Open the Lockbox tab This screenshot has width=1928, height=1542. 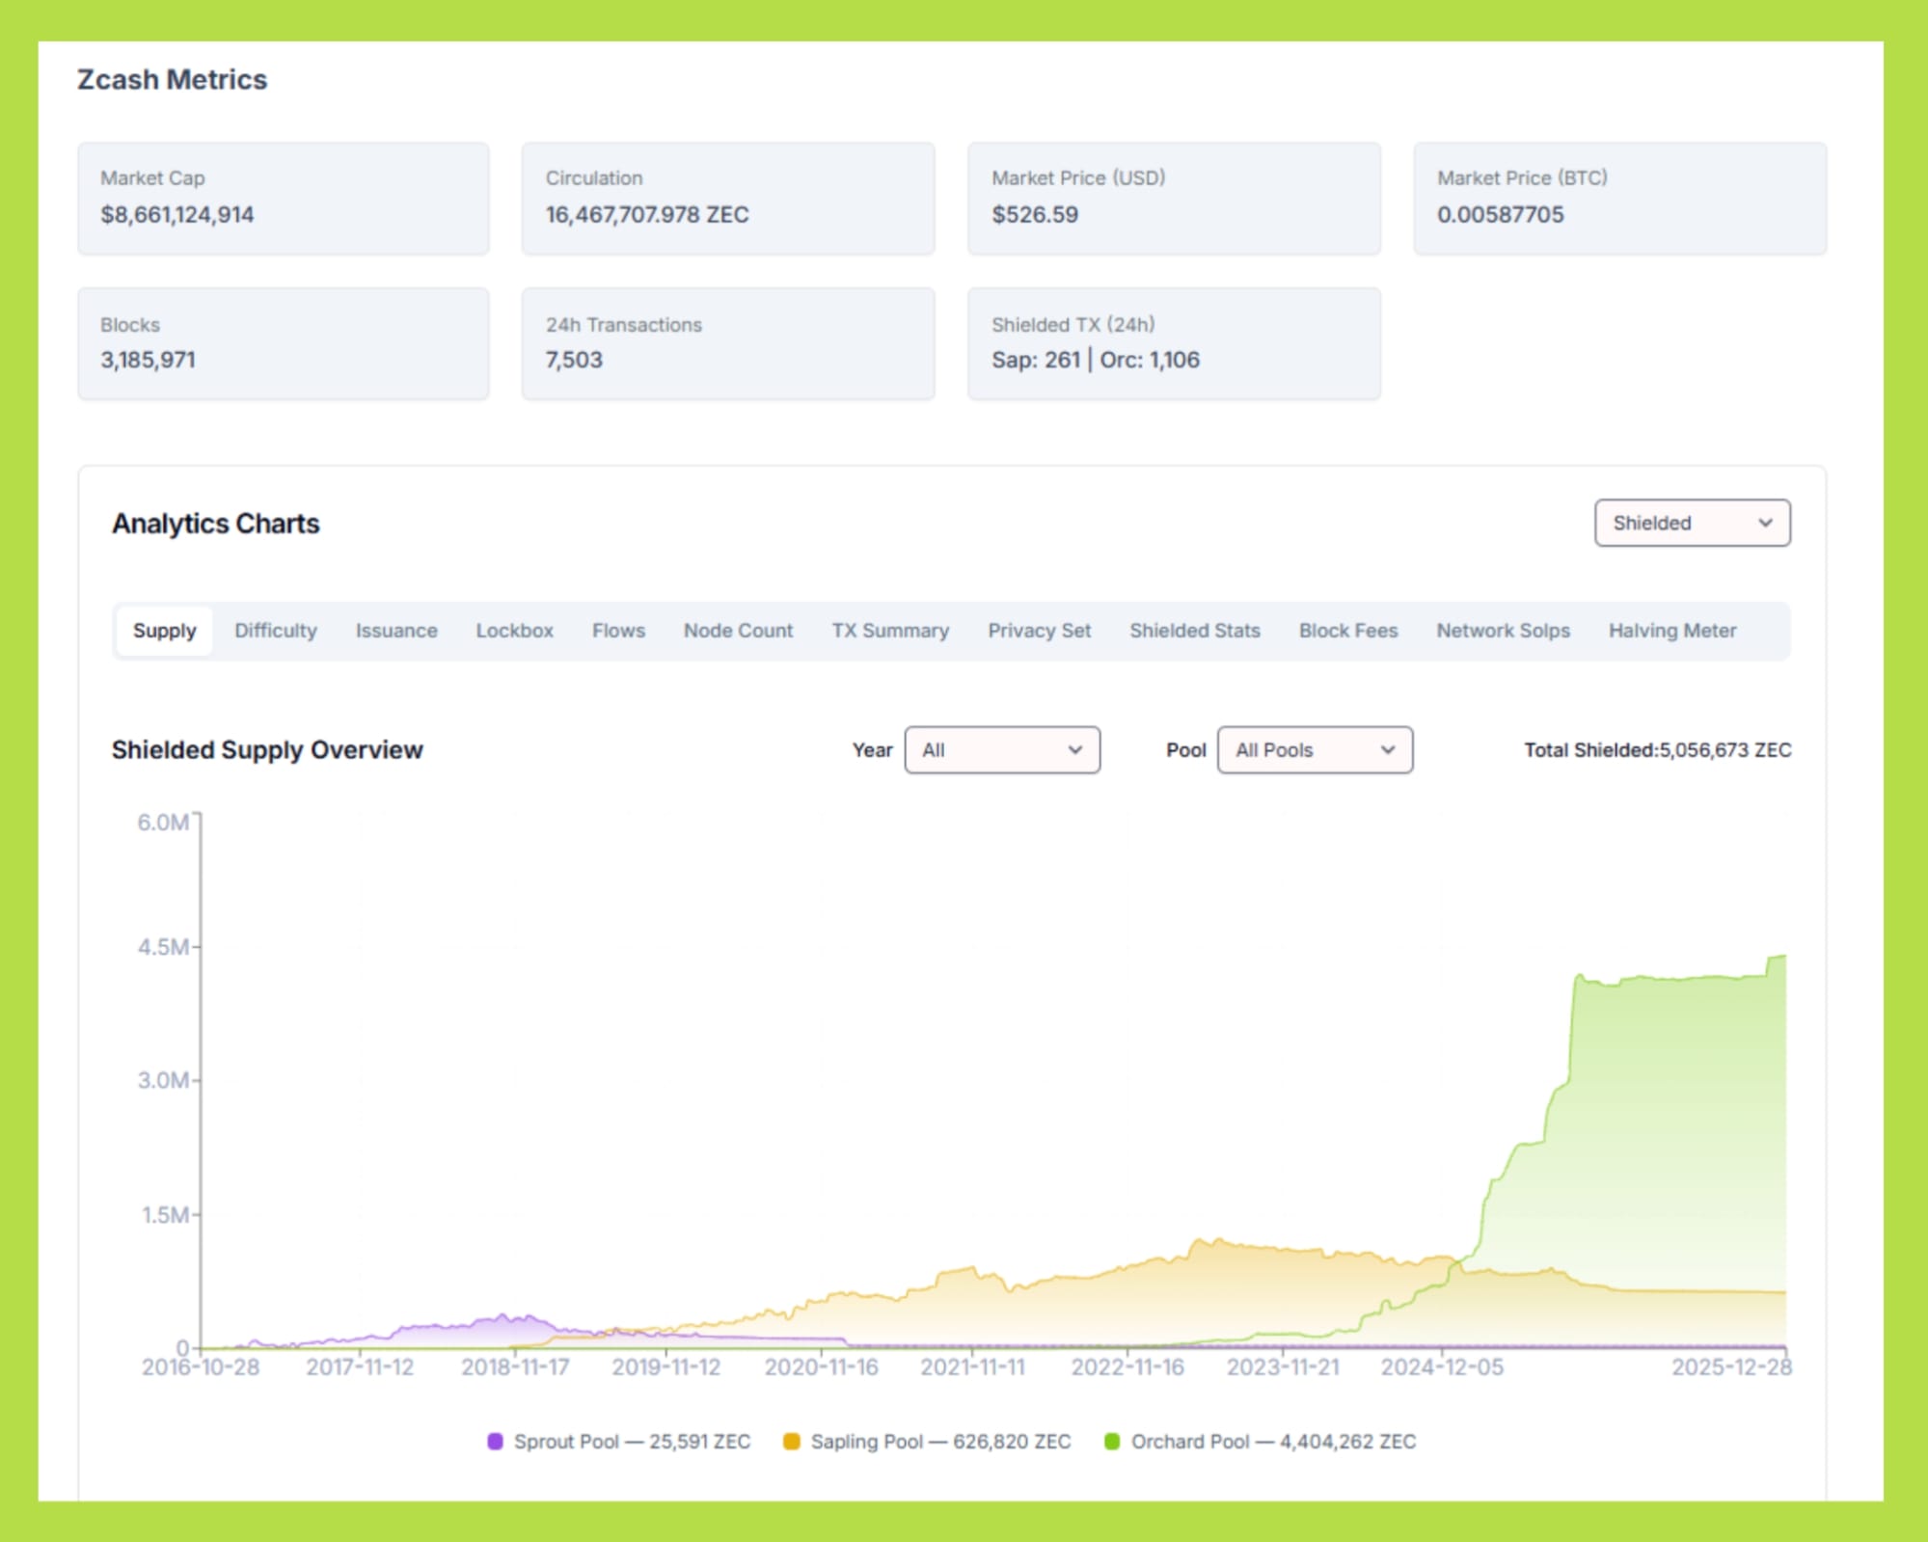click(514, 631)
